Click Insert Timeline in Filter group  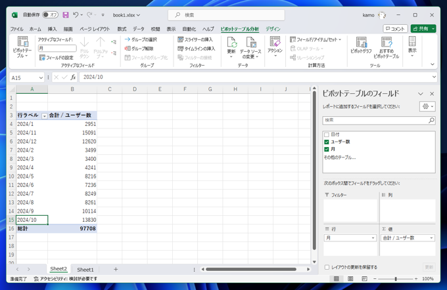click(x=196, y=49)
